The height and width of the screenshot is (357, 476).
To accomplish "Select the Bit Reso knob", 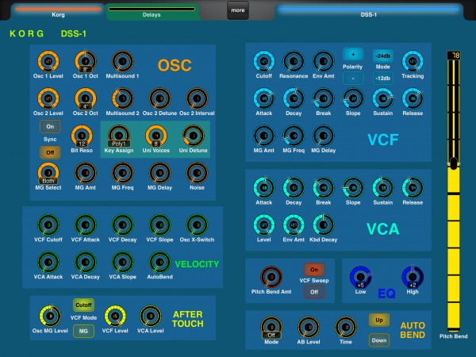I will (82, 136).
